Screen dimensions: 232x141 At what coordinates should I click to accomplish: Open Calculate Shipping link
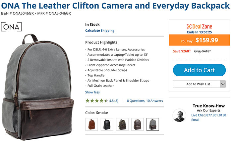(x=100, y=31)
